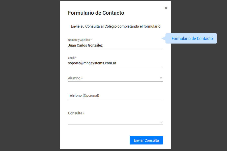Click the Email label text
The width and height of the screenshot is (227, 151).
click(72, 58)
